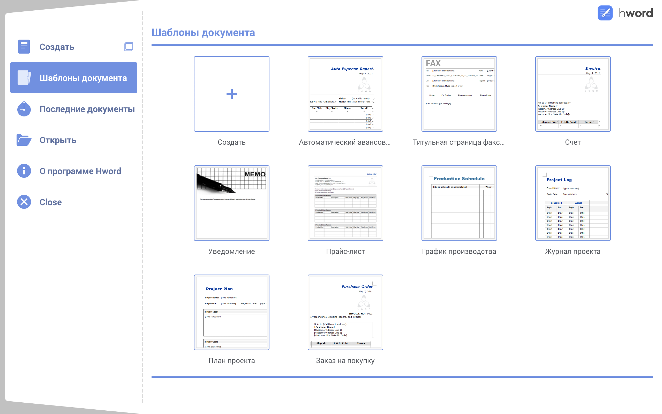The image size is (662, 414).
Task: Click the Прайс-лист template label
Action: 345,251
